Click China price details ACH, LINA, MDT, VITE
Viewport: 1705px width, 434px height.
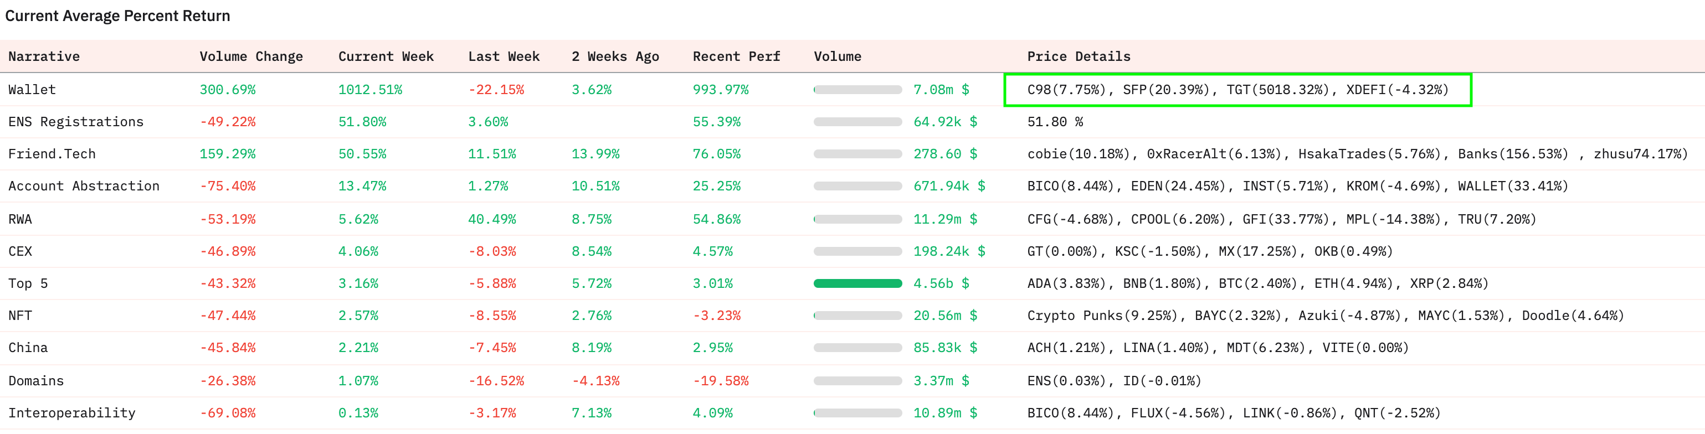pyautogui.click(x=1218, y=348)
